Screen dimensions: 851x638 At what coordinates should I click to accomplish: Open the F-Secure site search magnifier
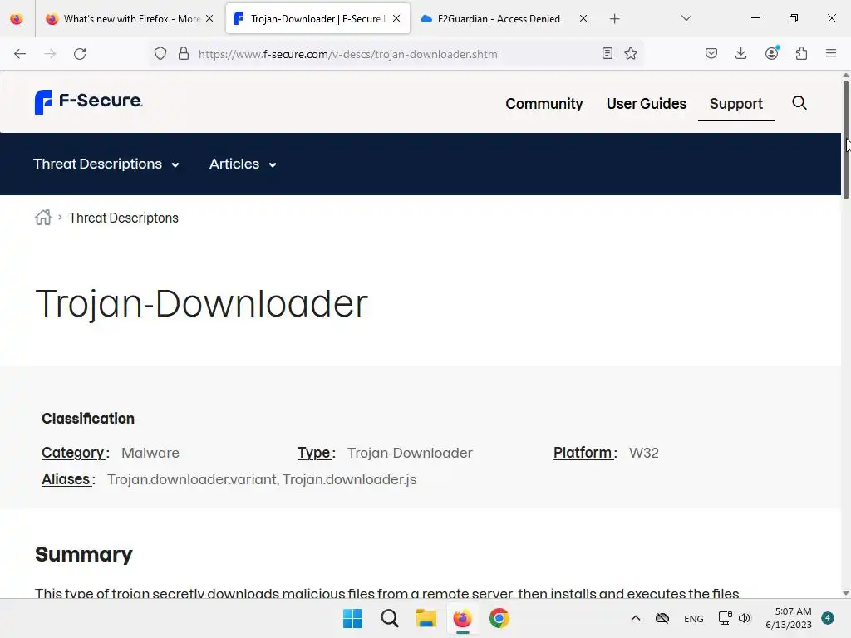click(x=799, y=103)
